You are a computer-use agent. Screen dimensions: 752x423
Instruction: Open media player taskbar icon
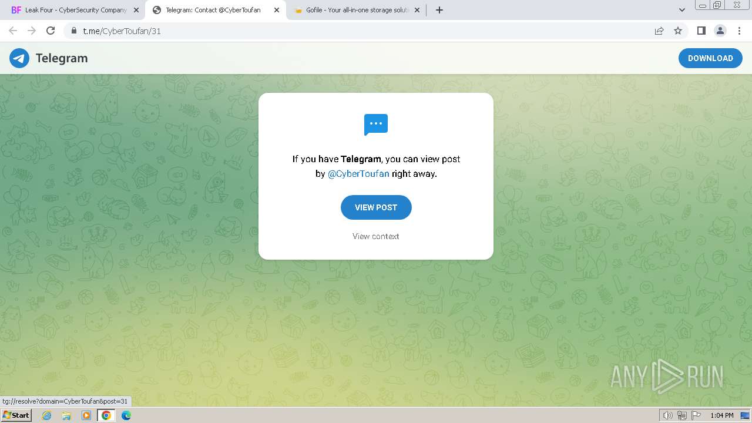(x=86, y=415)
